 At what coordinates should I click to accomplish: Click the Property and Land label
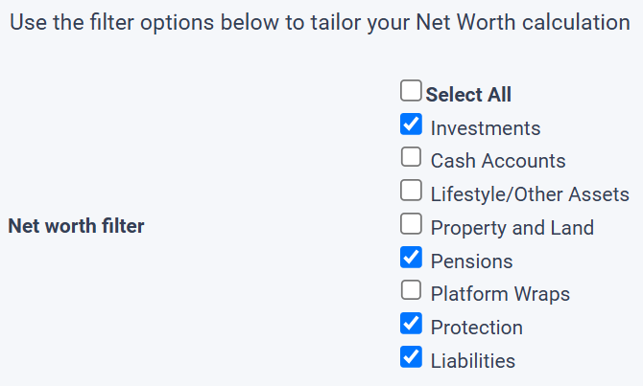[x=512, y=228]
